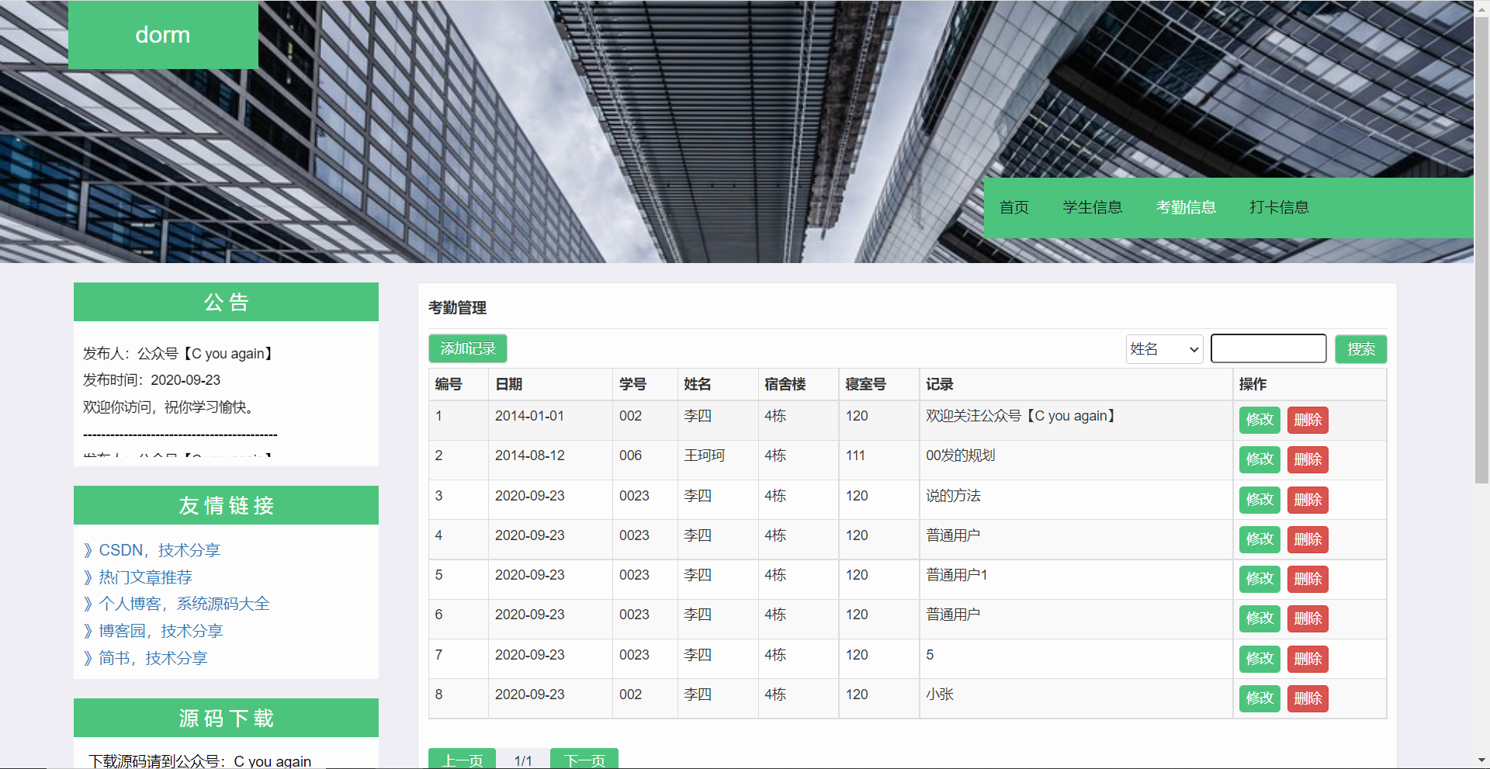Click the scrollbar down arrow
The image size is (1490, 769).
click(1481, 761)
